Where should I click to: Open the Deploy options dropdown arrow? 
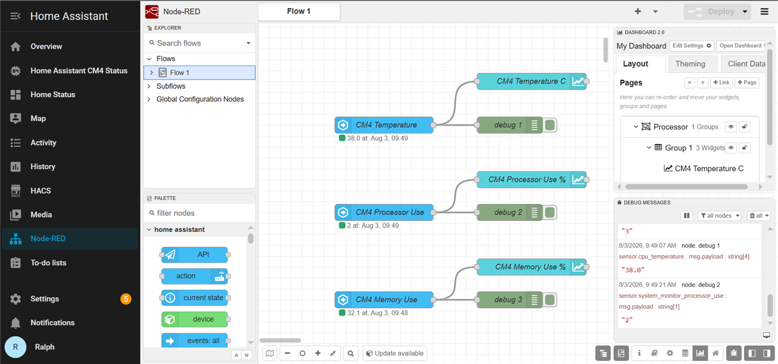(746, 12)
